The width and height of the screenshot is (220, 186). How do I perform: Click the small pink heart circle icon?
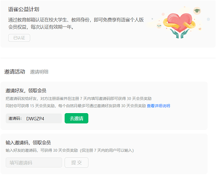200,29
